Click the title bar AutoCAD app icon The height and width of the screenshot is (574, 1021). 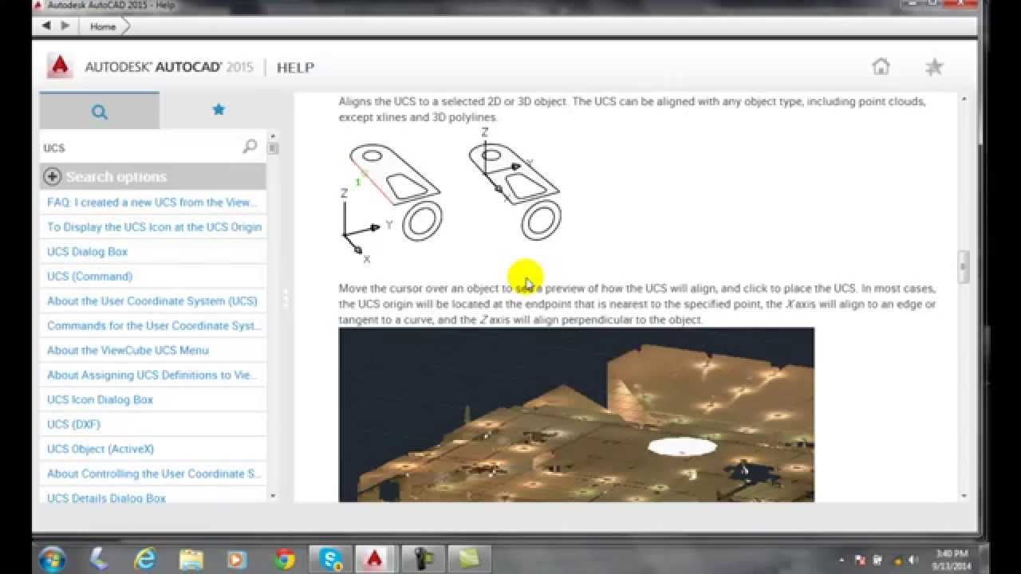(37, 5)
